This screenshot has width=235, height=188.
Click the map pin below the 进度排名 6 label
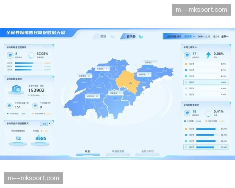[92, 100]
